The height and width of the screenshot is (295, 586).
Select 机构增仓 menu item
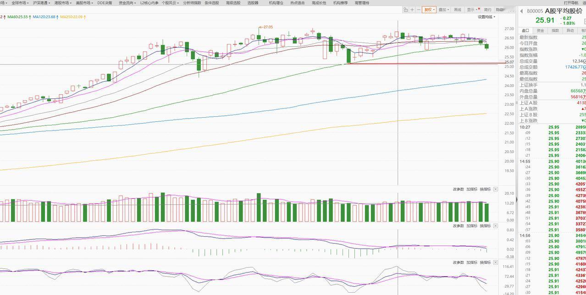[276, 3]
